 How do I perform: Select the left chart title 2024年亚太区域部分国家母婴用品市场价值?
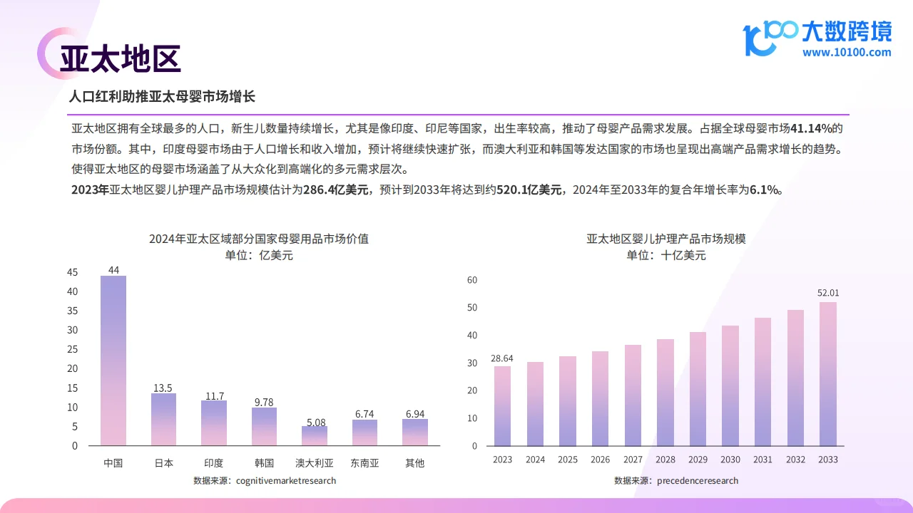[260, 239]
